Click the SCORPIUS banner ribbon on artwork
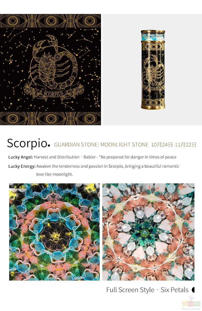Screen dimensions: 202x311 tap(53, 93)
